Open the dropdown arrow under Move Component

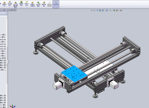(x=10, y=7)
